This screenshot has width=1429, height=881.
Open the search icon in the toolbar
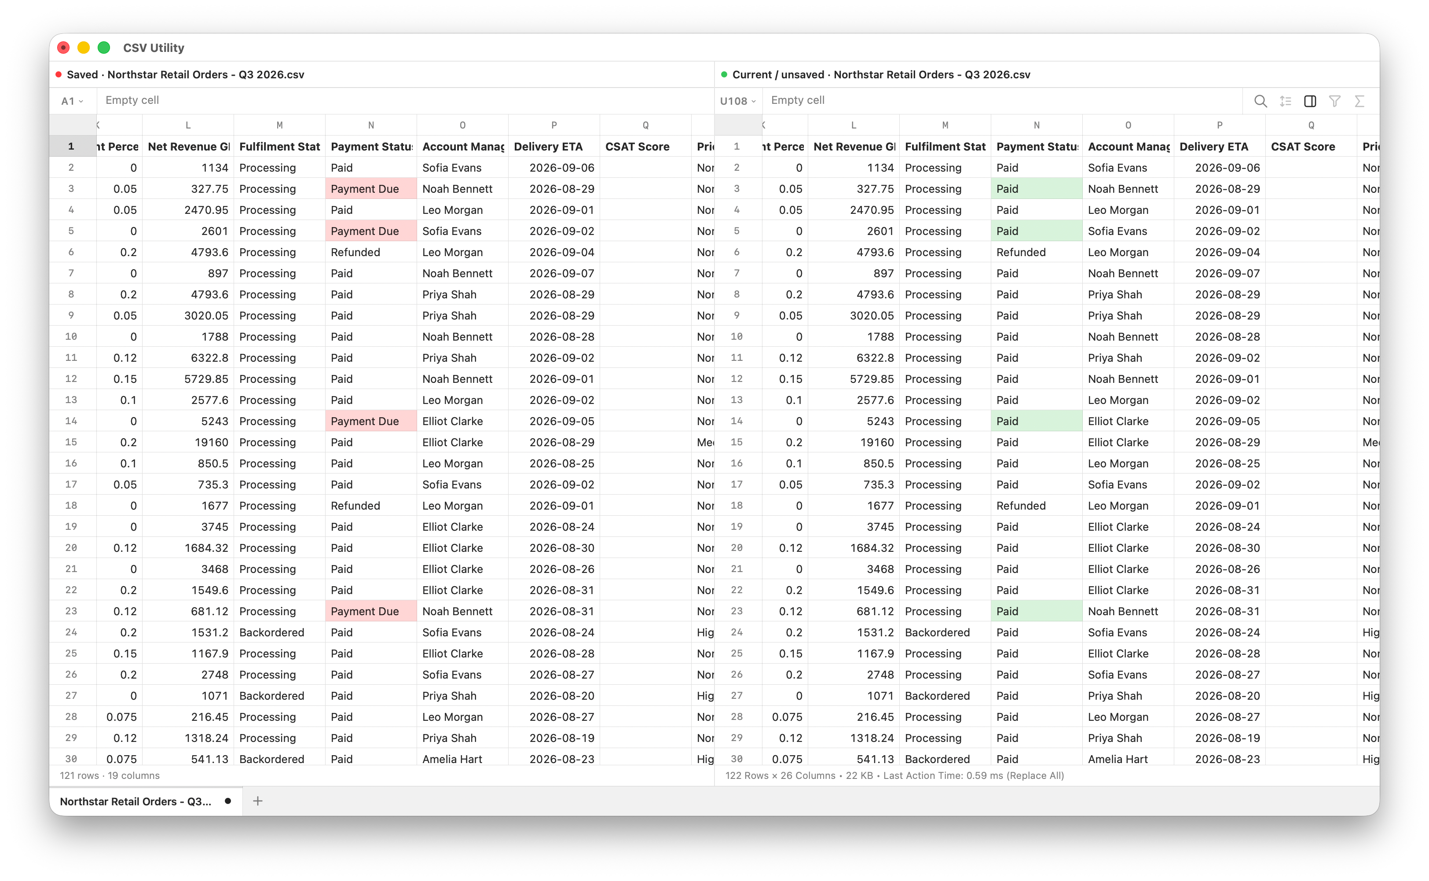1260,101
